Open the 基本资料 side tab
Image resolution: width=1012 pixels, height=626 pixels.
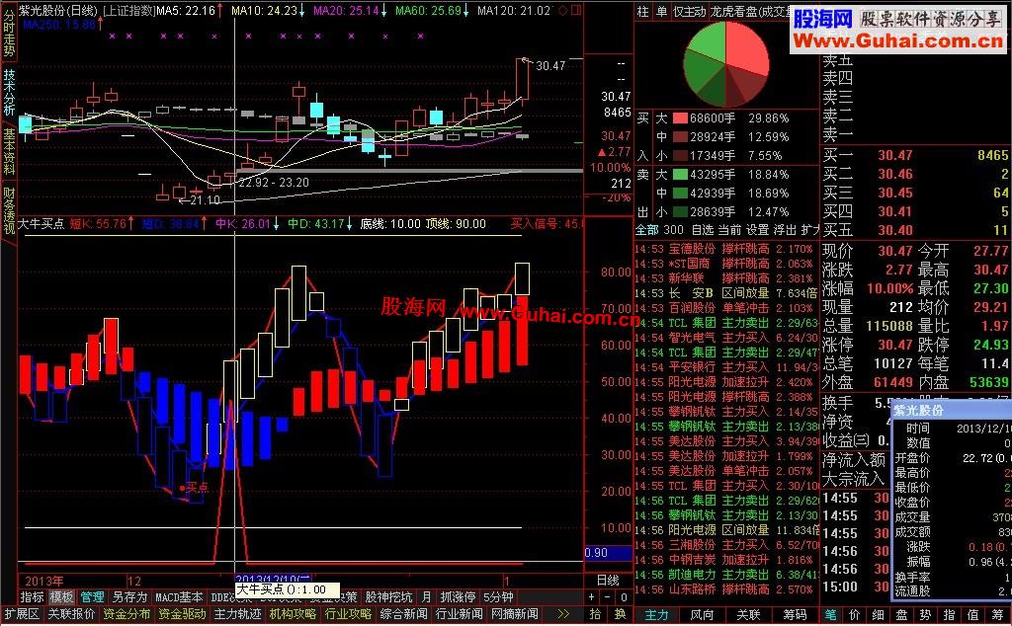coord(8,151)
